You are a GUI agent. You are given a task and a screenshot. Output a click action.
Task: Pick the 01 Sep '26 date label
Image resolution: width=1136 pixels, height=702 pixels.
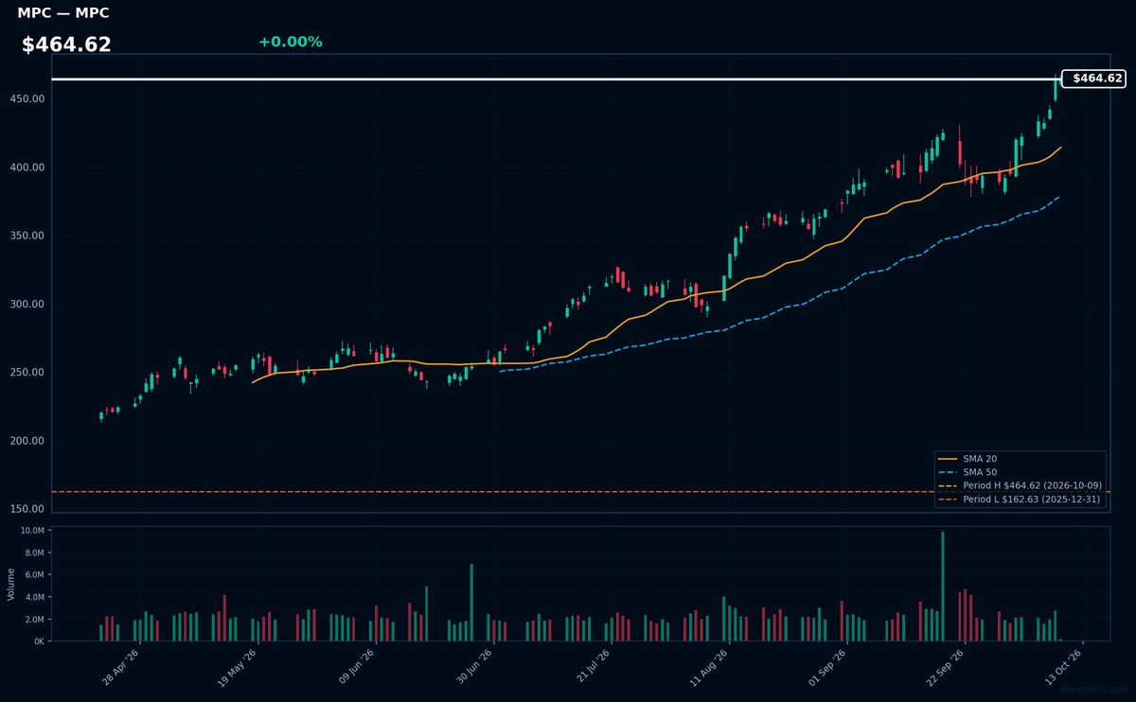(825, 667)
